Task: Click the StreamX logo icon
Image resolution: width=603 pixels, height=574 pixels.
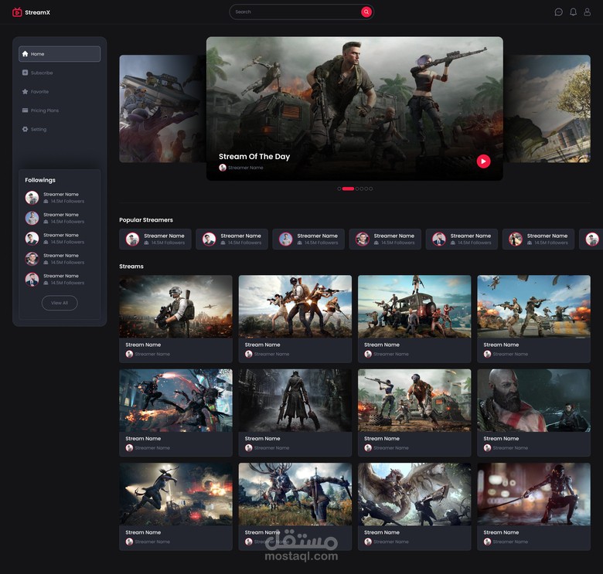Action: pos(17,12)
